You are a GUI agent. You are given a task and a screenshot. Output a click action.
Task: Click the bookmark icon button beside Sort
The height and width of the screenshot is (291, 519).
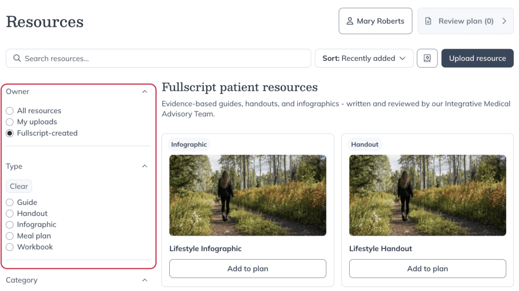click(x=427, y=58)
